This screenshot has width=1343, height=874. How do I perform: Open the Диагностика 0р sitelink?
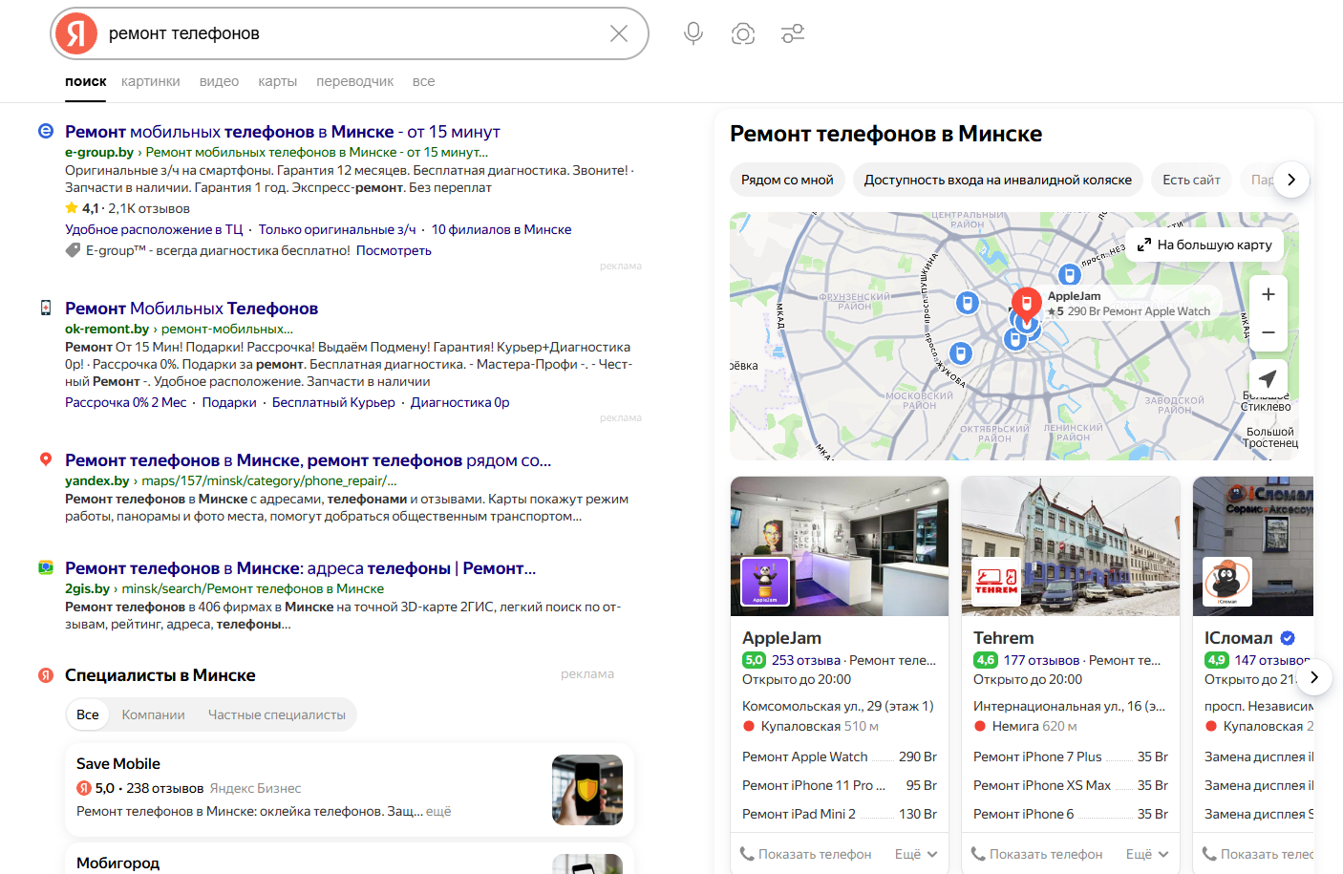460,402
